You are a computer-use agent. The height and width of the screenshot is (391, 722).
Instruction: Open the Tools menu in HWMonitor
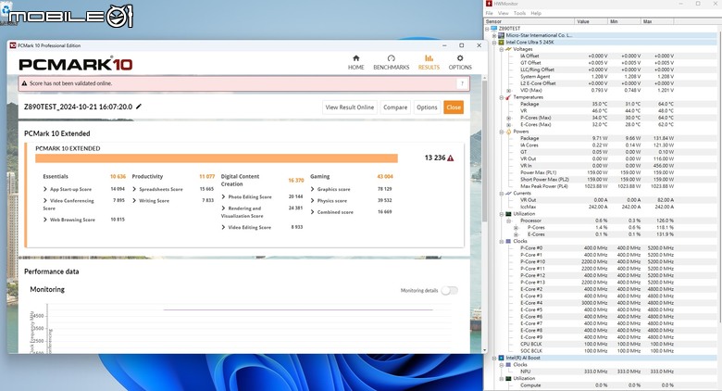tap(519, 13)
